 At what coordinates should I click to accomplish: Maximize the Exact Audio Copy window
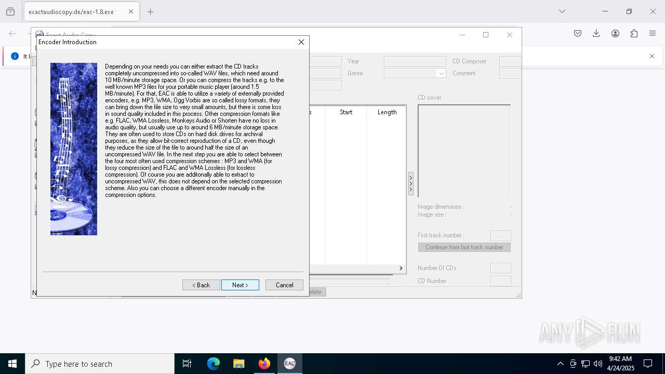coord(486,35)
